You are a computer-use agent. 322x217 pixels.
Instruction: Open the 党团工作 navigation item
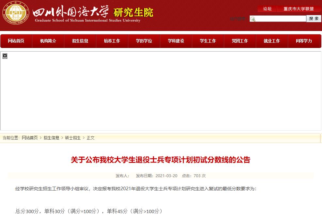point(240,41)
